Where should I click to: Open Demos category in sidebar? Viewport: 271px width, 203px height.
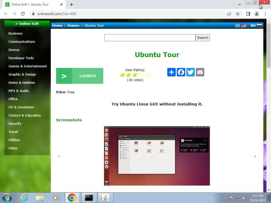tap(14, 50)
